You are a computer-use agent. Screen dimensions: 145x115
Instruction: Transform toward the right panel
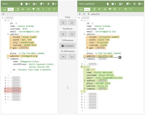point(72,34)
